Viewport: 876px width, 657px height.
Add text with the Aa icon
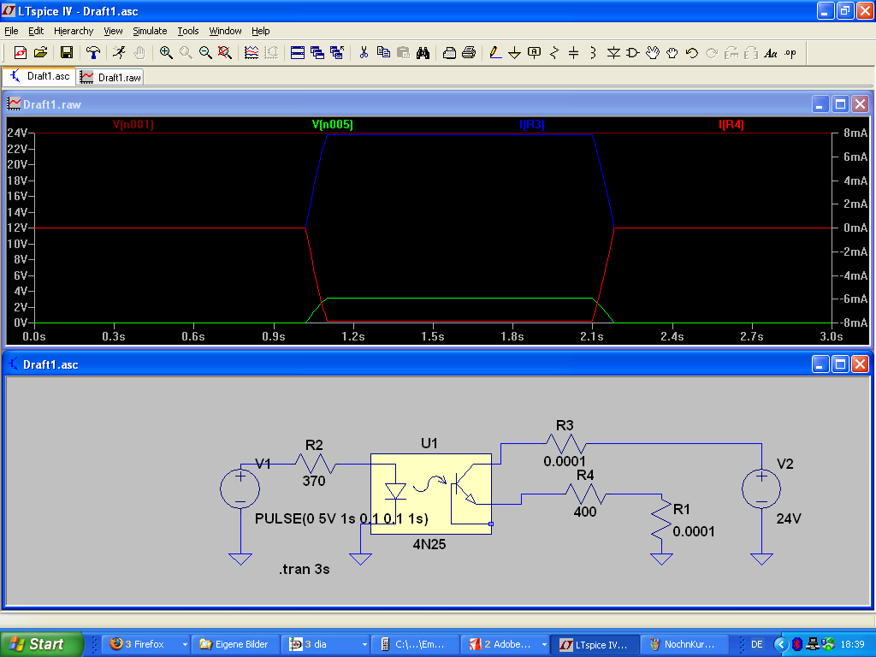[x=771, y=52]
